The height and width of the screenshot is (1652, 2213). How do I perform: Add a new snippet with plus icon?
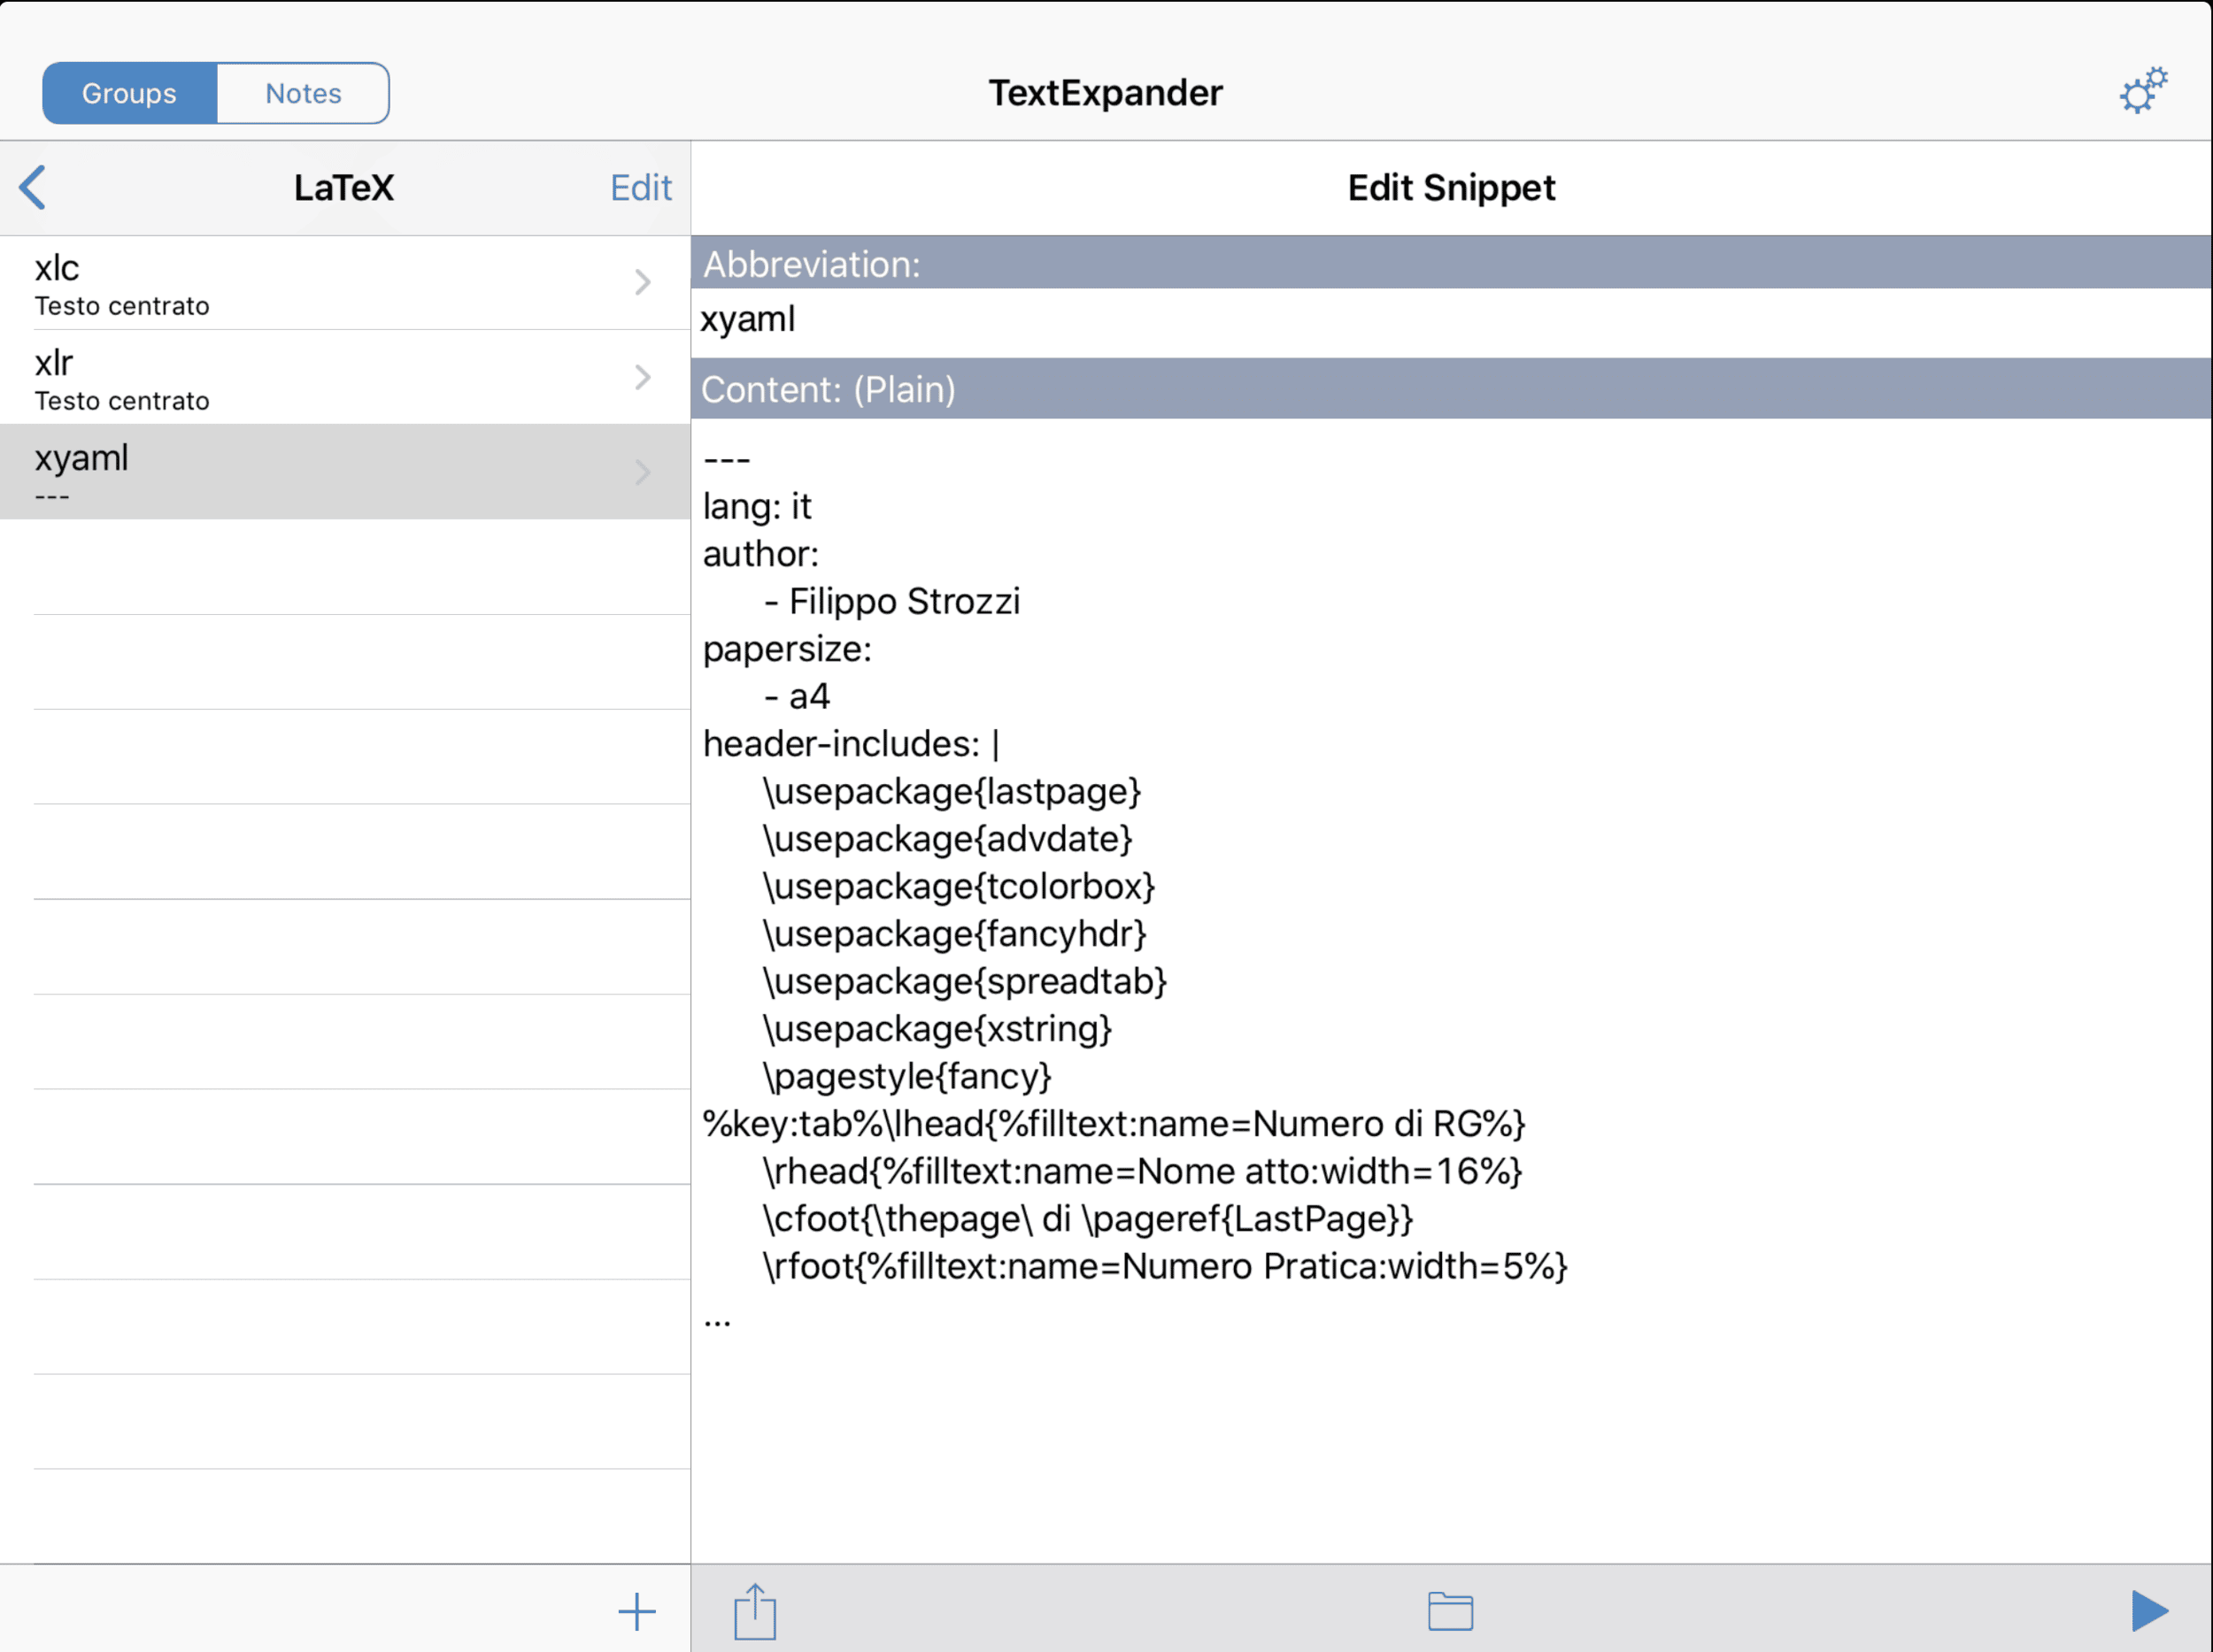click(x=636, y=1611)
